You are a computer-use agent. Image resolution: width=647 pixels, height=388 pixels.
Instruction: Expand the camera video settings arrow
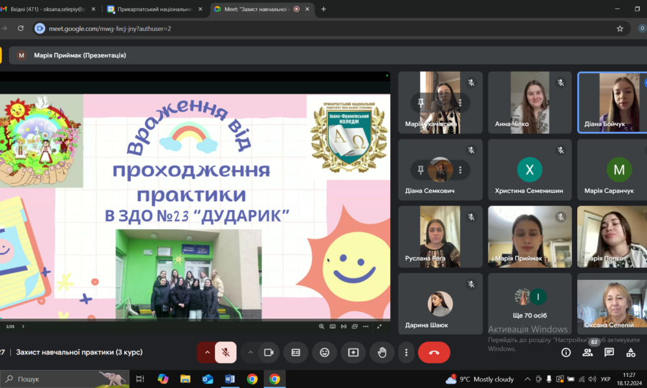[x=250, y=352]
